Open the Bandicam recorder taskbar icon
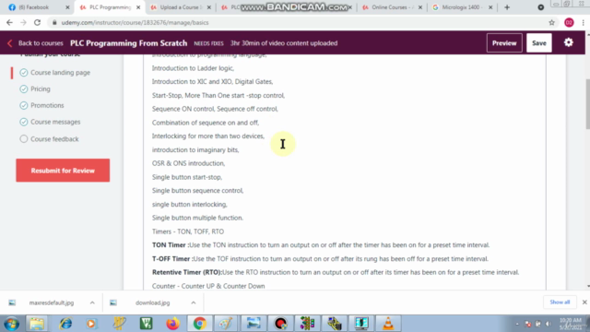The width and height of the screenshot is (590, 332). coord(280,324)
